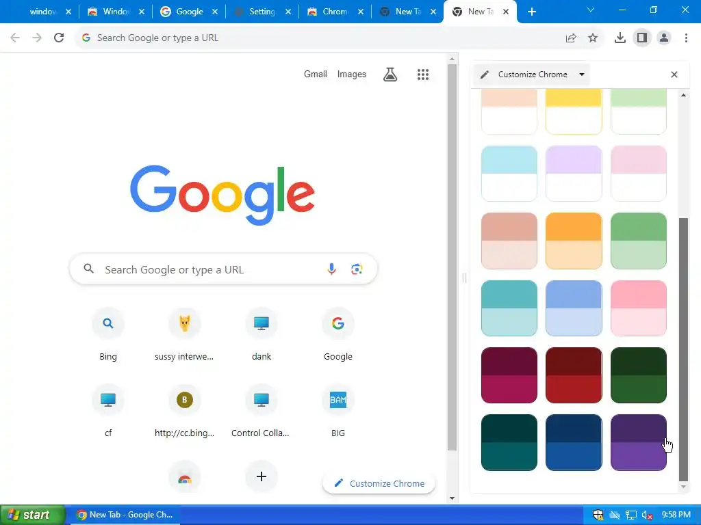
Task: Select the light blue theme swatch
Action: [x=509, y=173]
